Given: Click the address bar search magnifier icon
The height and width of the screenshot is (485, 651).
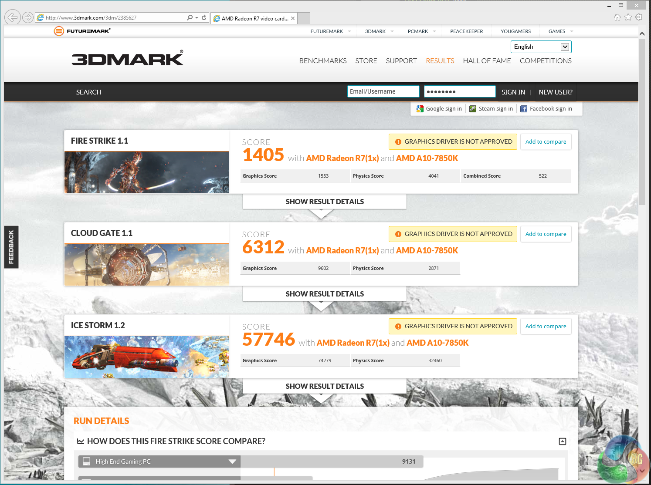Looking at the screenshot, I should coord(190,18).
